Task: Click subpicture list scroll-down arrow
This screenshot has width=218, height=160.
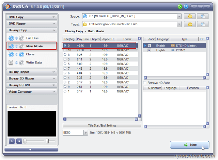Action: tap(207, 123)
